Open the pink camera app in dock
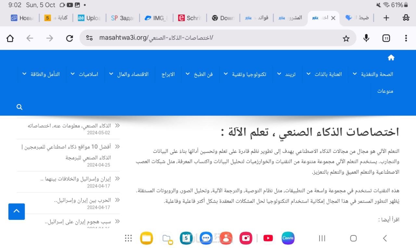Viewport: 416px width, 248px height. click(246, 238)
